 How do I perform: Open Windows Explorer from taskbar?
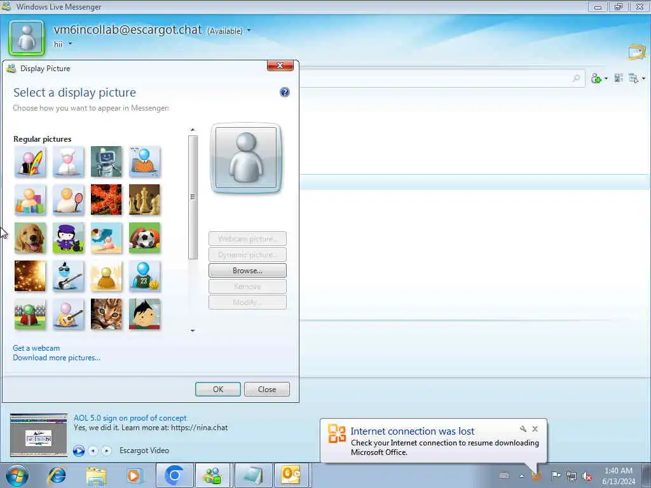(x=97, y=476)
